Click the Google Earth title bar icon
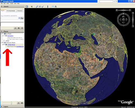Viewport: 135px width, 108px height. point(2,1)
